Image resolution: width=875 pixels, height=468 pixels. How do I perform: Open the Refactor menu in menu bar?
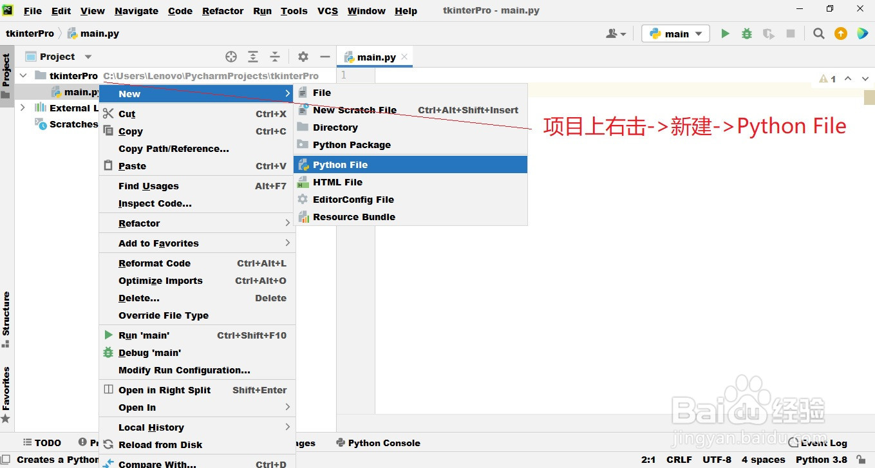[x=222, y=10]
